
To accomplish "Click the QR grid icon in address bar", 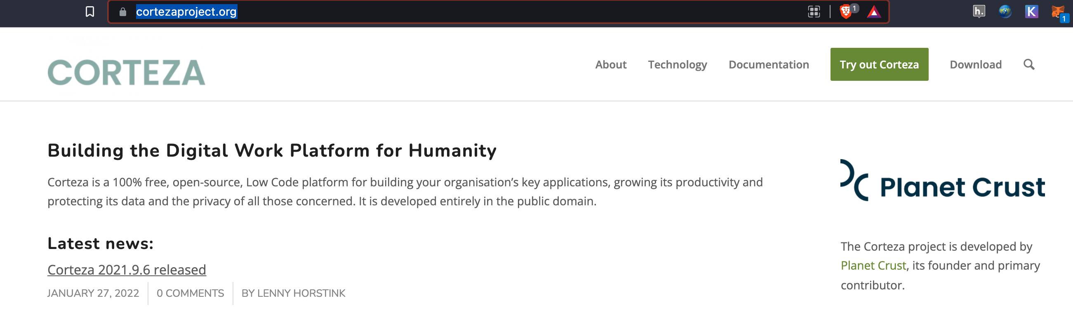I will 814,12.
